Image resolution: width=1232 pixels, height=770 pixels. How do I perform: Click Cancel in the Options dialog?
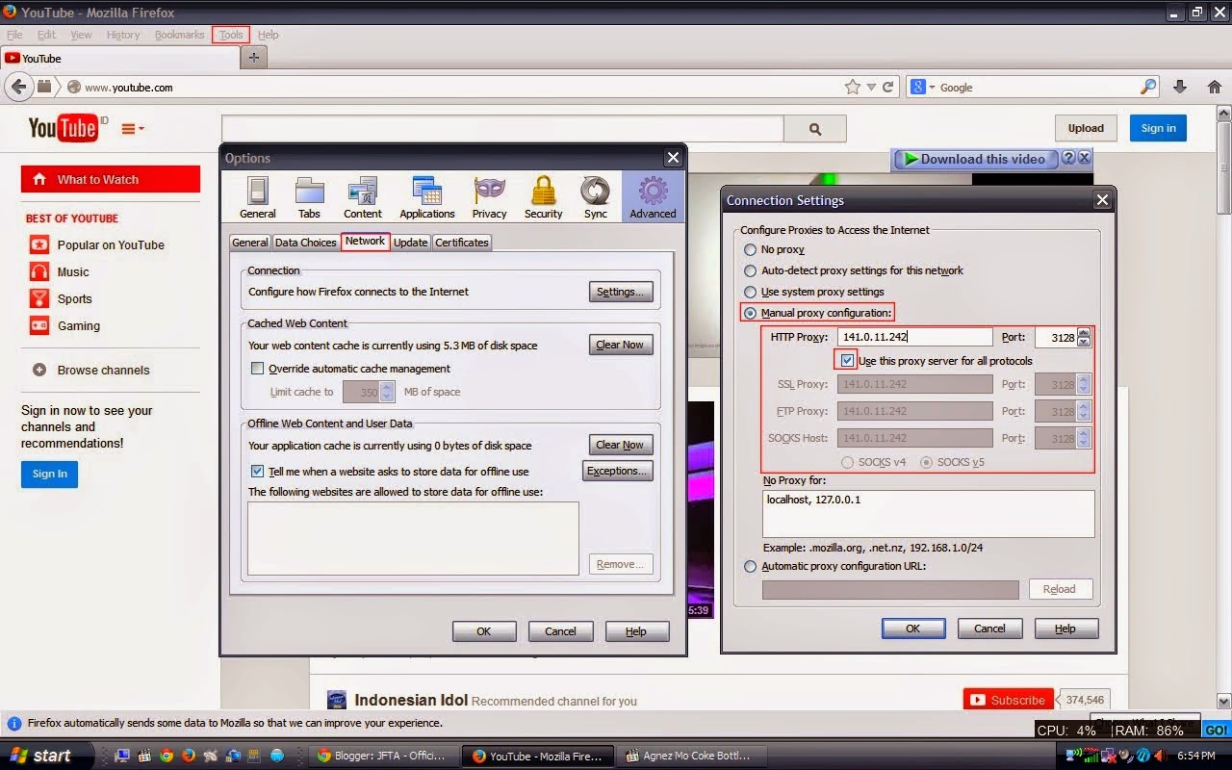pos(560,631)
